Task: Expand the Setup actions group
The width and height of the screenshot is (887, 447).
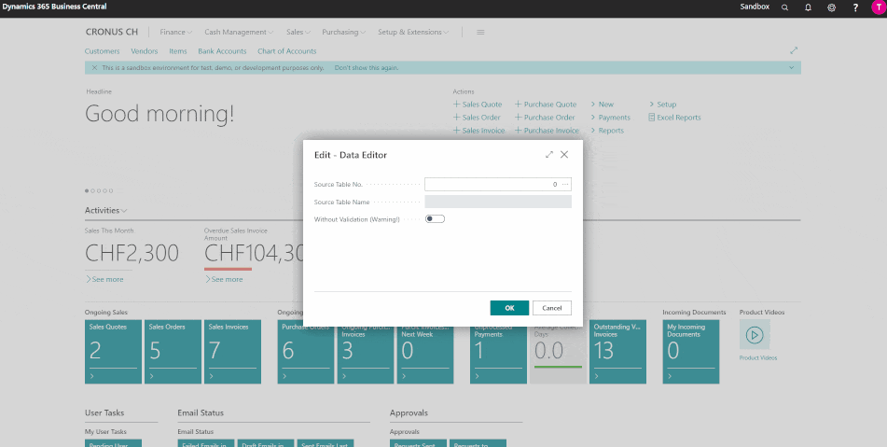Action: 662,105
